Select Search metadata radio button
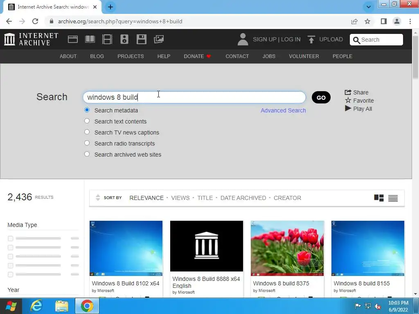 (x=87, y=110)
